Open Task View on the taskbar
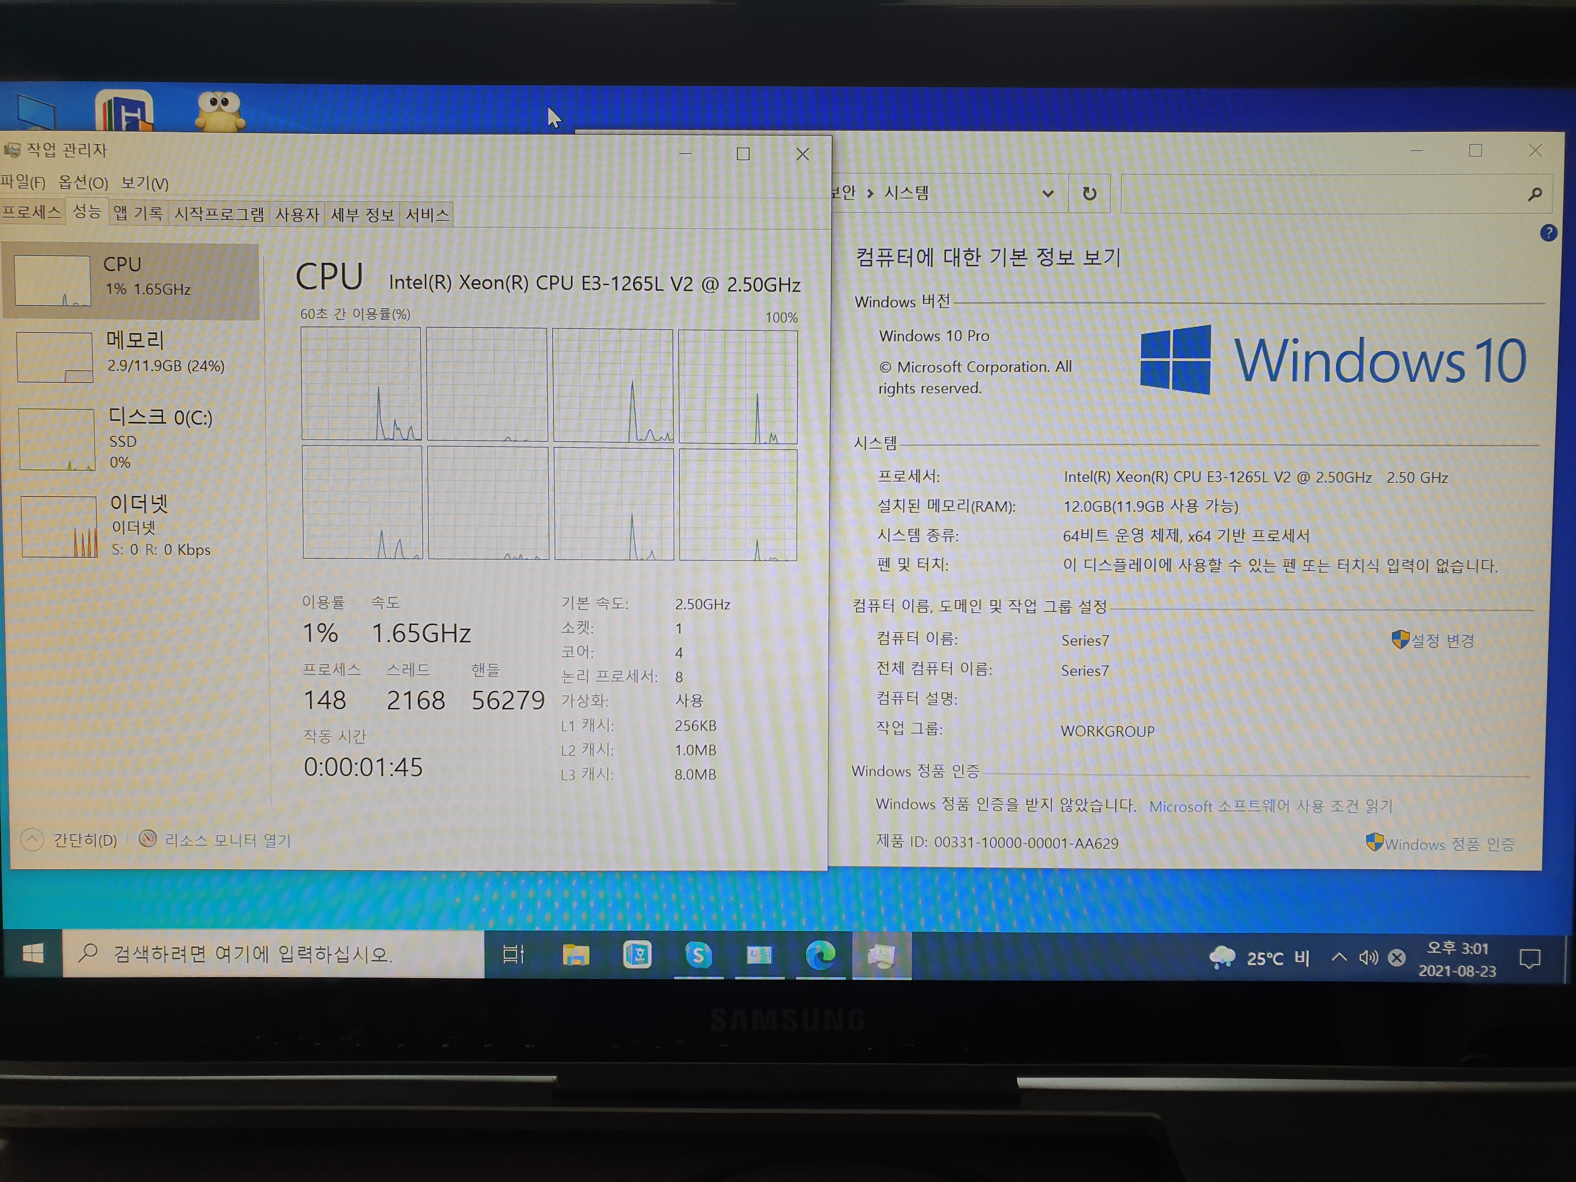The image size is (1576, 1182). (513, 954)
